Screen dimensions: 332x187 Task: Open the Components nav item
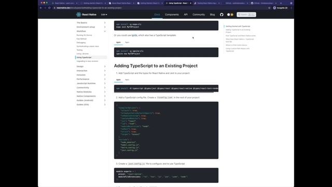tap(172, 15)
